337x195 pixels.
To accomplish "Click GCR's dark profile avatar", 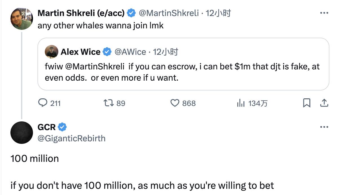I will [22, 133].
